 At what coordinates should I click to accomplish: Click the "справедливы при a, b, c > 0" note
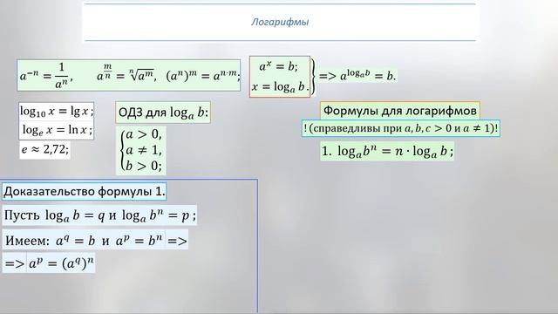401,128
